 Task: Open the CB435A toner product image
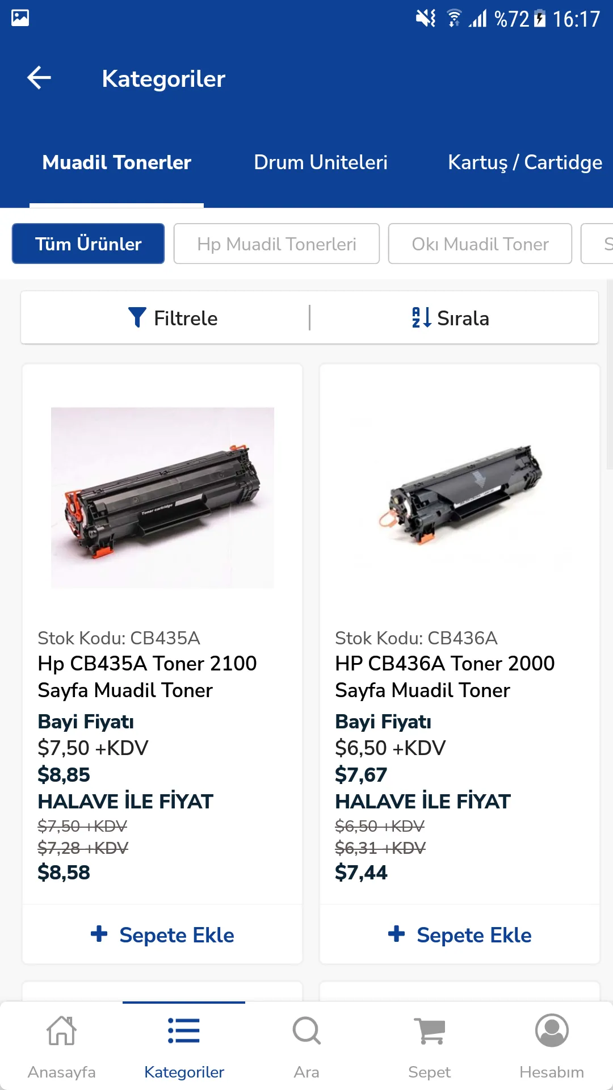coord(162,497)
